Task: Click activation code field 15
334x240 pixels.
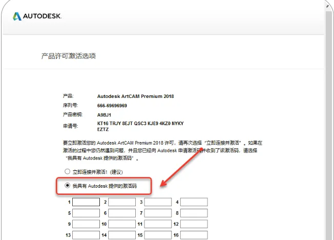Action: (158, 235)
